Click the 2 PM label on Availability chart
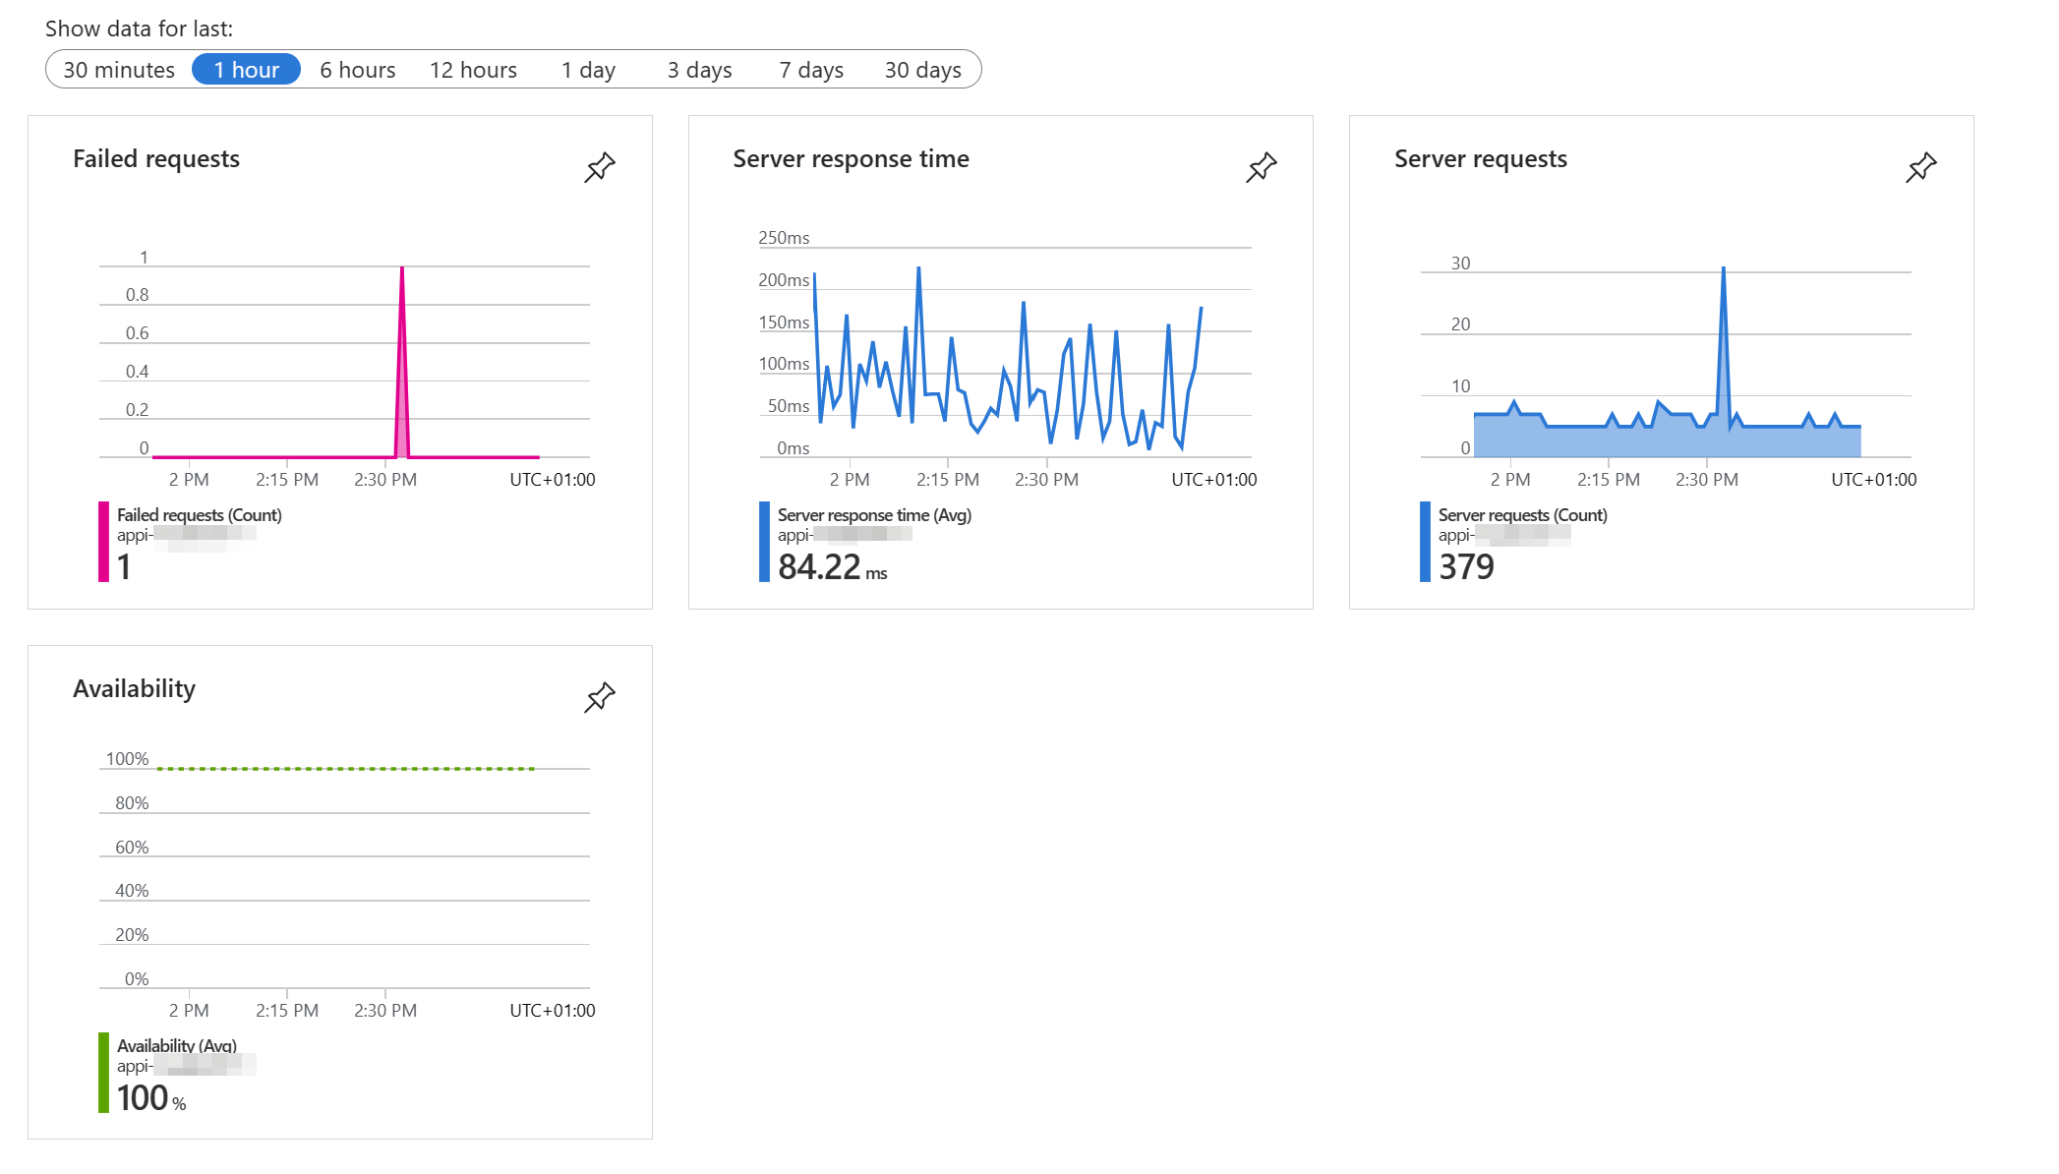Viewport: 2059px width, 1174px height. point(189,1011)
